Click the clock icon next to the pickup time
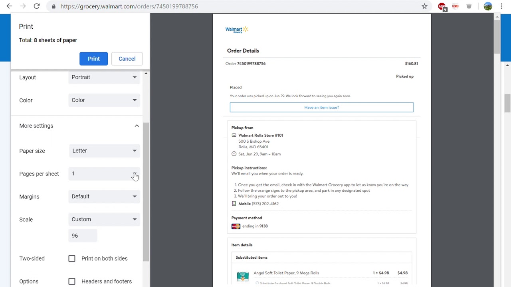The width and height of the screenshot is (511, 287). pos(234,154)
